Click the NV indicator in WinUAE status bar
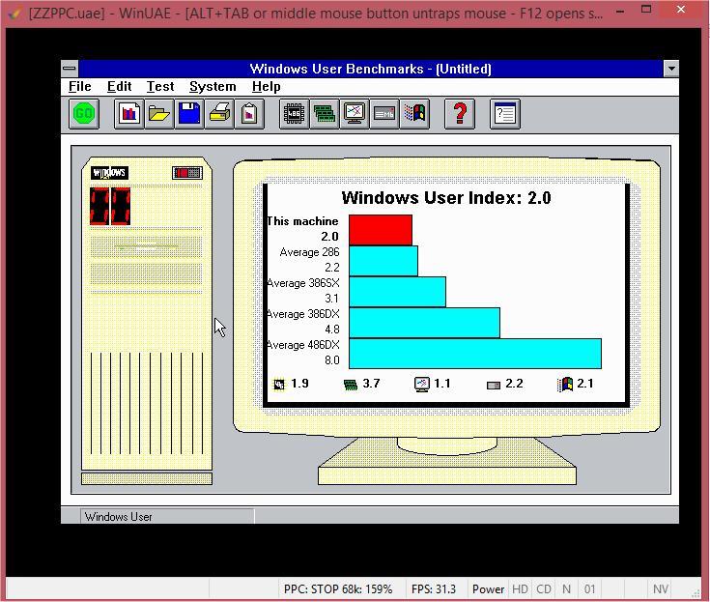This screenshot has width=710, height=602. [660, 588]
